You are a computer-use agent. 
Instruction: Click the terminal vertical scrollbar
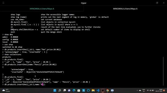(x=163, y=71)
